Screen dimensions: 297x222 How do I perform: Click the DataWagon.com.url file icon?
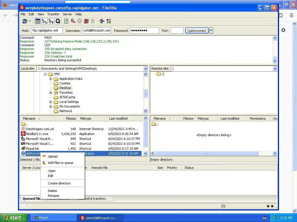point(23,129)
